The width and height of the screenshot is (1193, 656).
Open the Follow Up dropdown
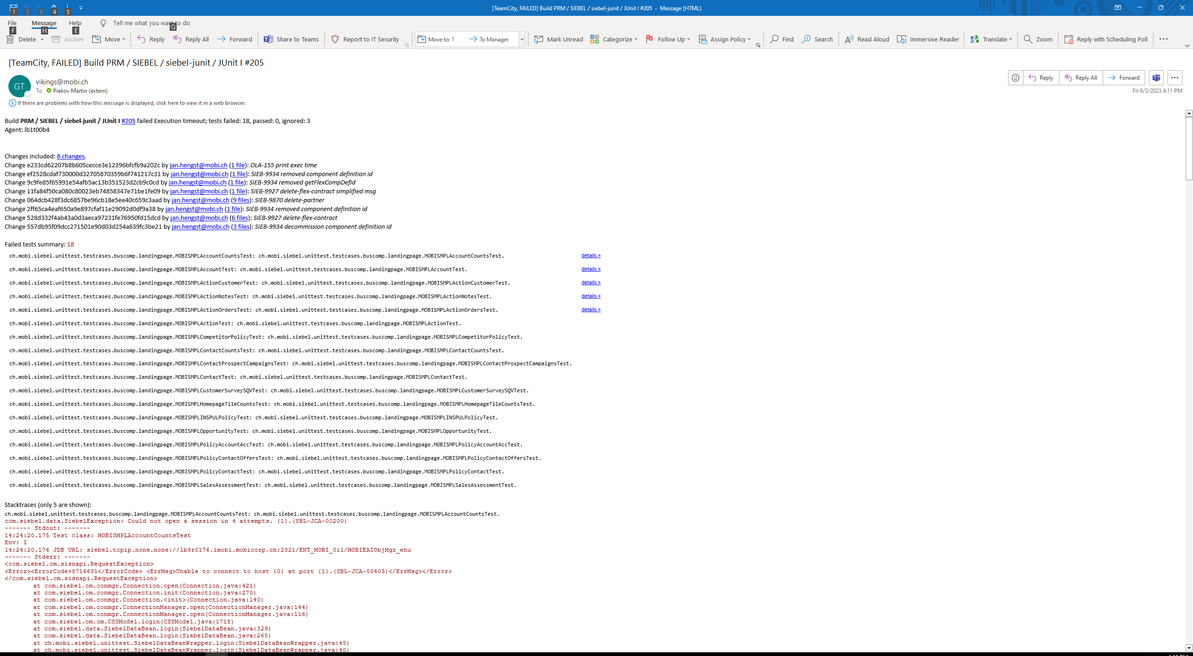(x=667, y=39)
